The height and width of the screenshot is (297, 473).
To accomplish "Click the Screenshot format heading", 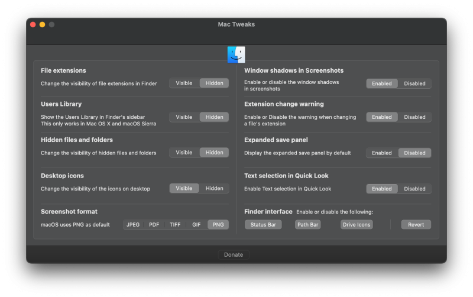I will tap(69, 212).
